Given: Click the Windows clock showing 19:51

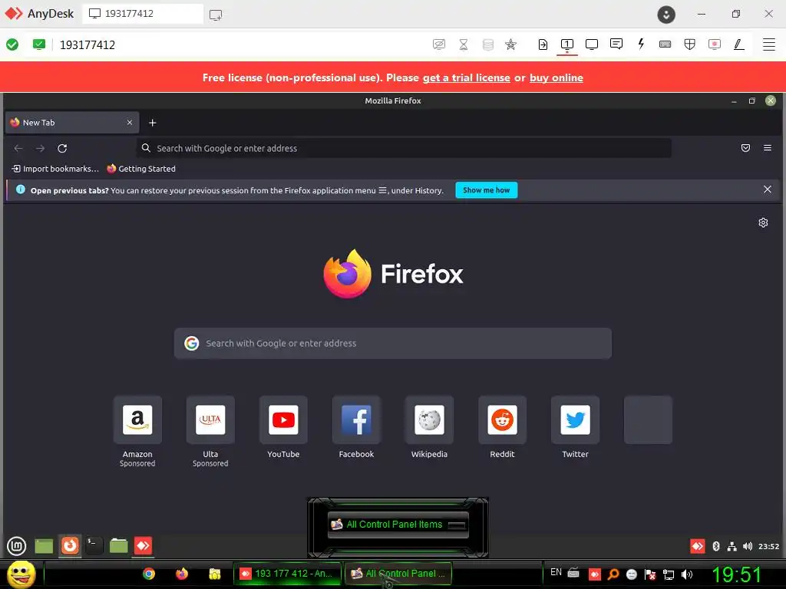Looking at the screenshot, I should coord(736,574).
